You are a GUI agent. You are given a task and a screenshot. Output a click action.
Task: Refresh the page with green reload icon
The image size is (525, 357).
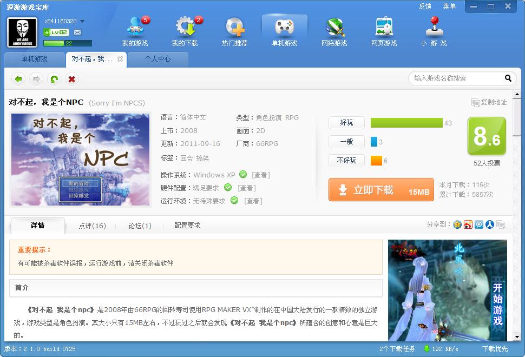click(54, 79)
